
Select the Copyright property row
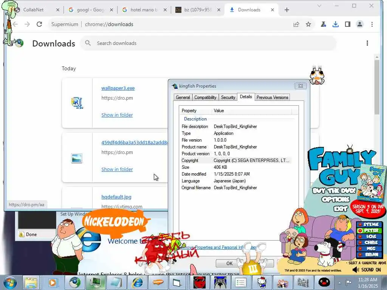pyautogui.click(x=237, y=160)
